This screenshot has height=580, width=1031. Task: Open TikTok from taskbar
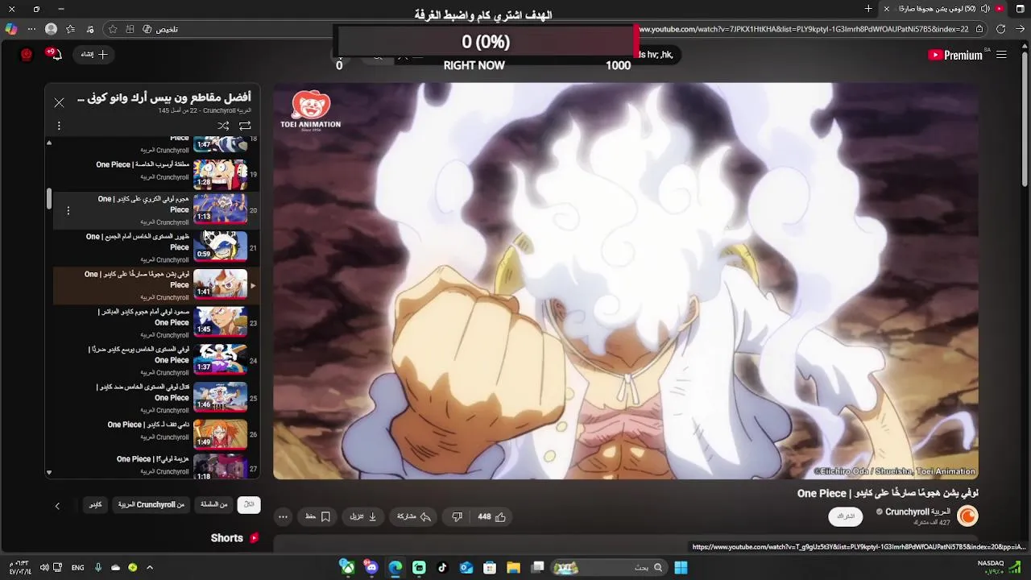click(442, 567)
